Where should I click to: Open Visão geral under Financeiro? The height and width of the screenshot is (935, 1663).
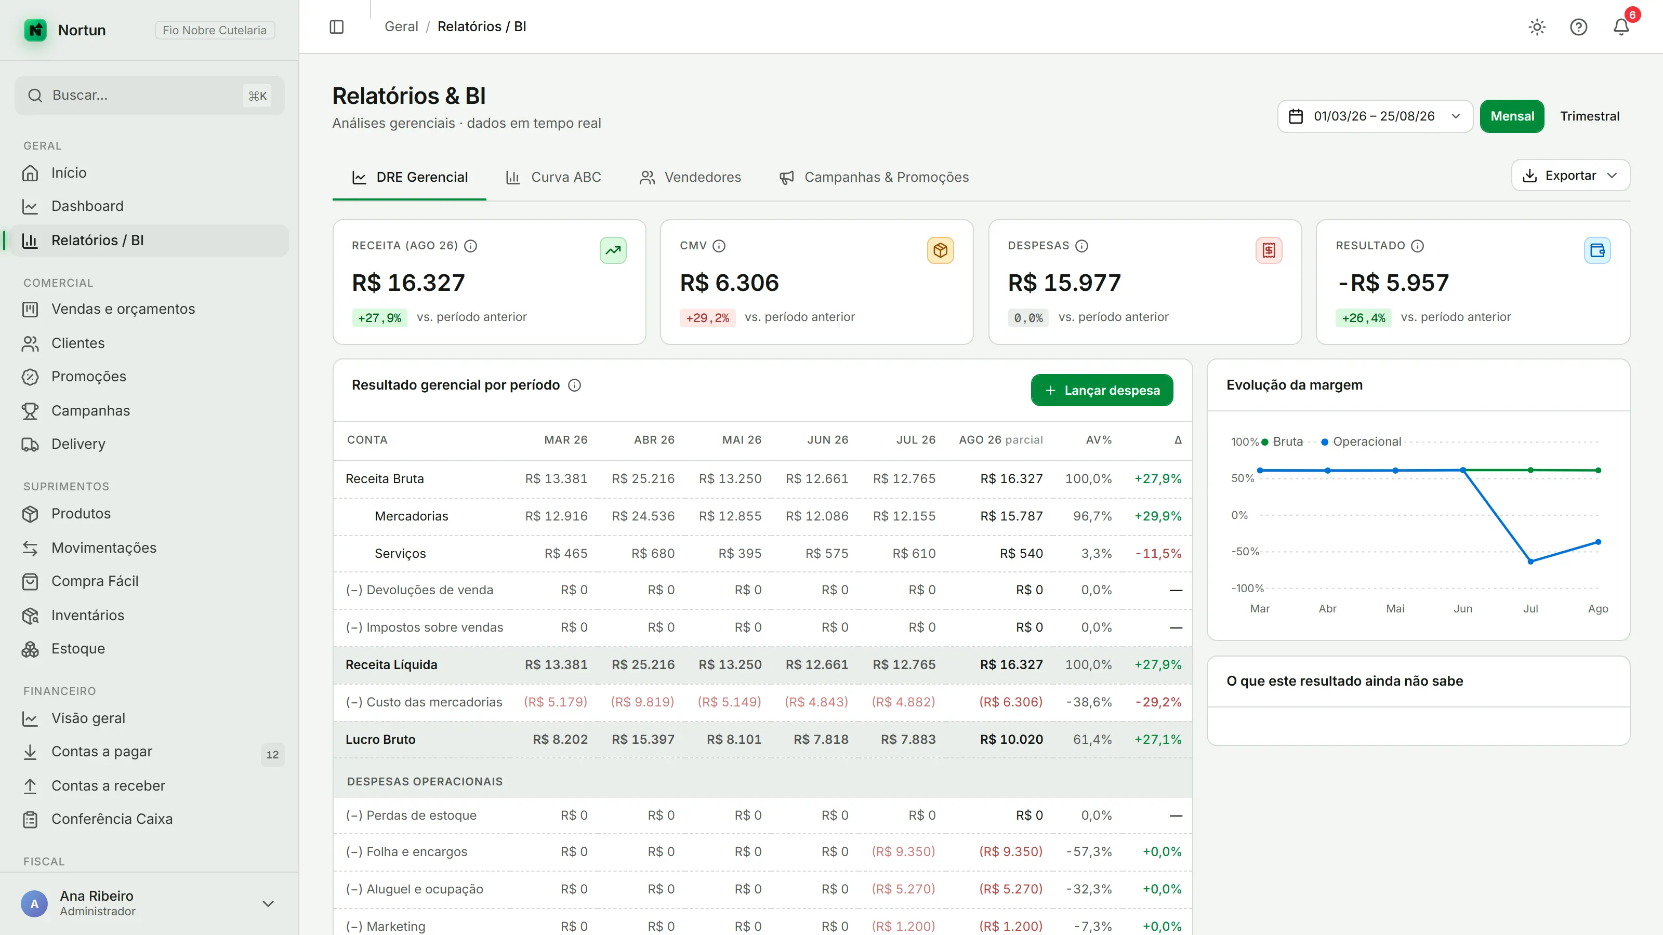point(149,718)
